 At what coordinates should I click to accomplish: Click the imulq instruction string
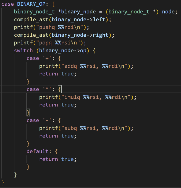[x=97, y=97]
